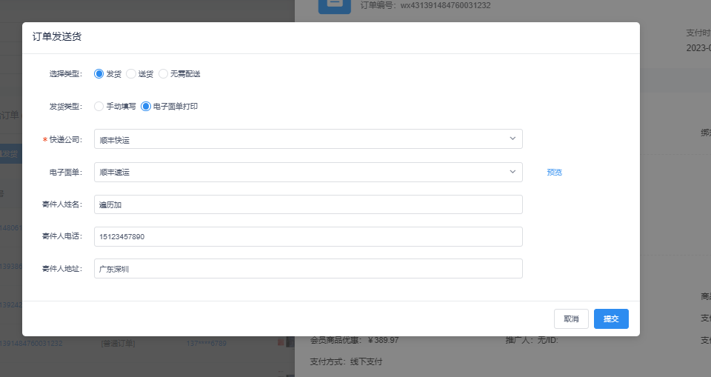Click the 订单发送货 dialog title
This screenshot has height=377, width=711.
[x=57, y=37]
